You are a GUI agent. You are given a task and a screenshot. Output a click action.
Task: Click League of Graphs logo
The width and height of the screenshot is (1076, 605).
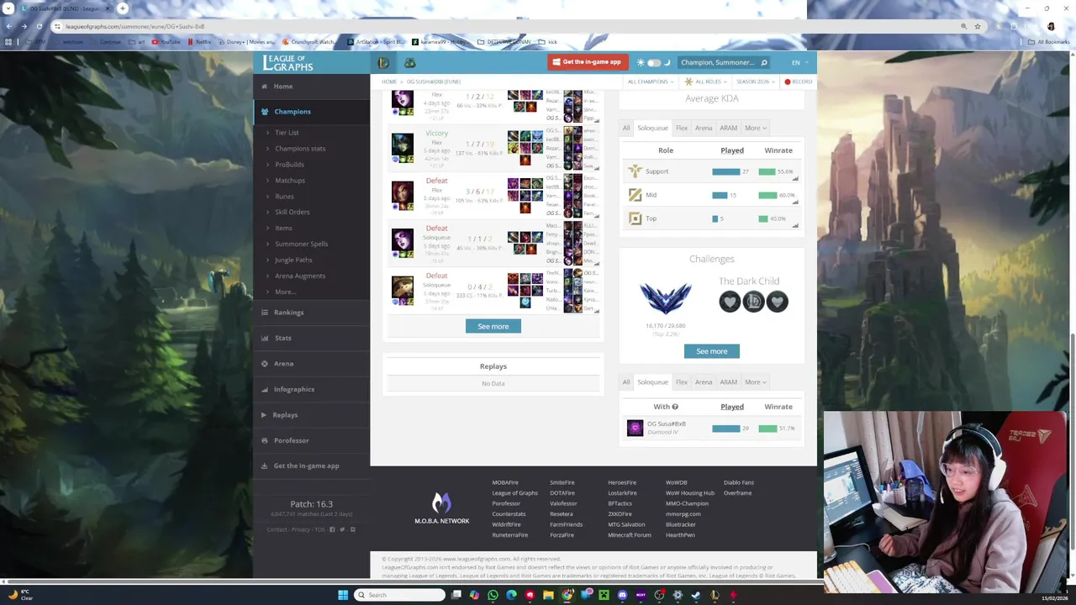click(287, 63)
